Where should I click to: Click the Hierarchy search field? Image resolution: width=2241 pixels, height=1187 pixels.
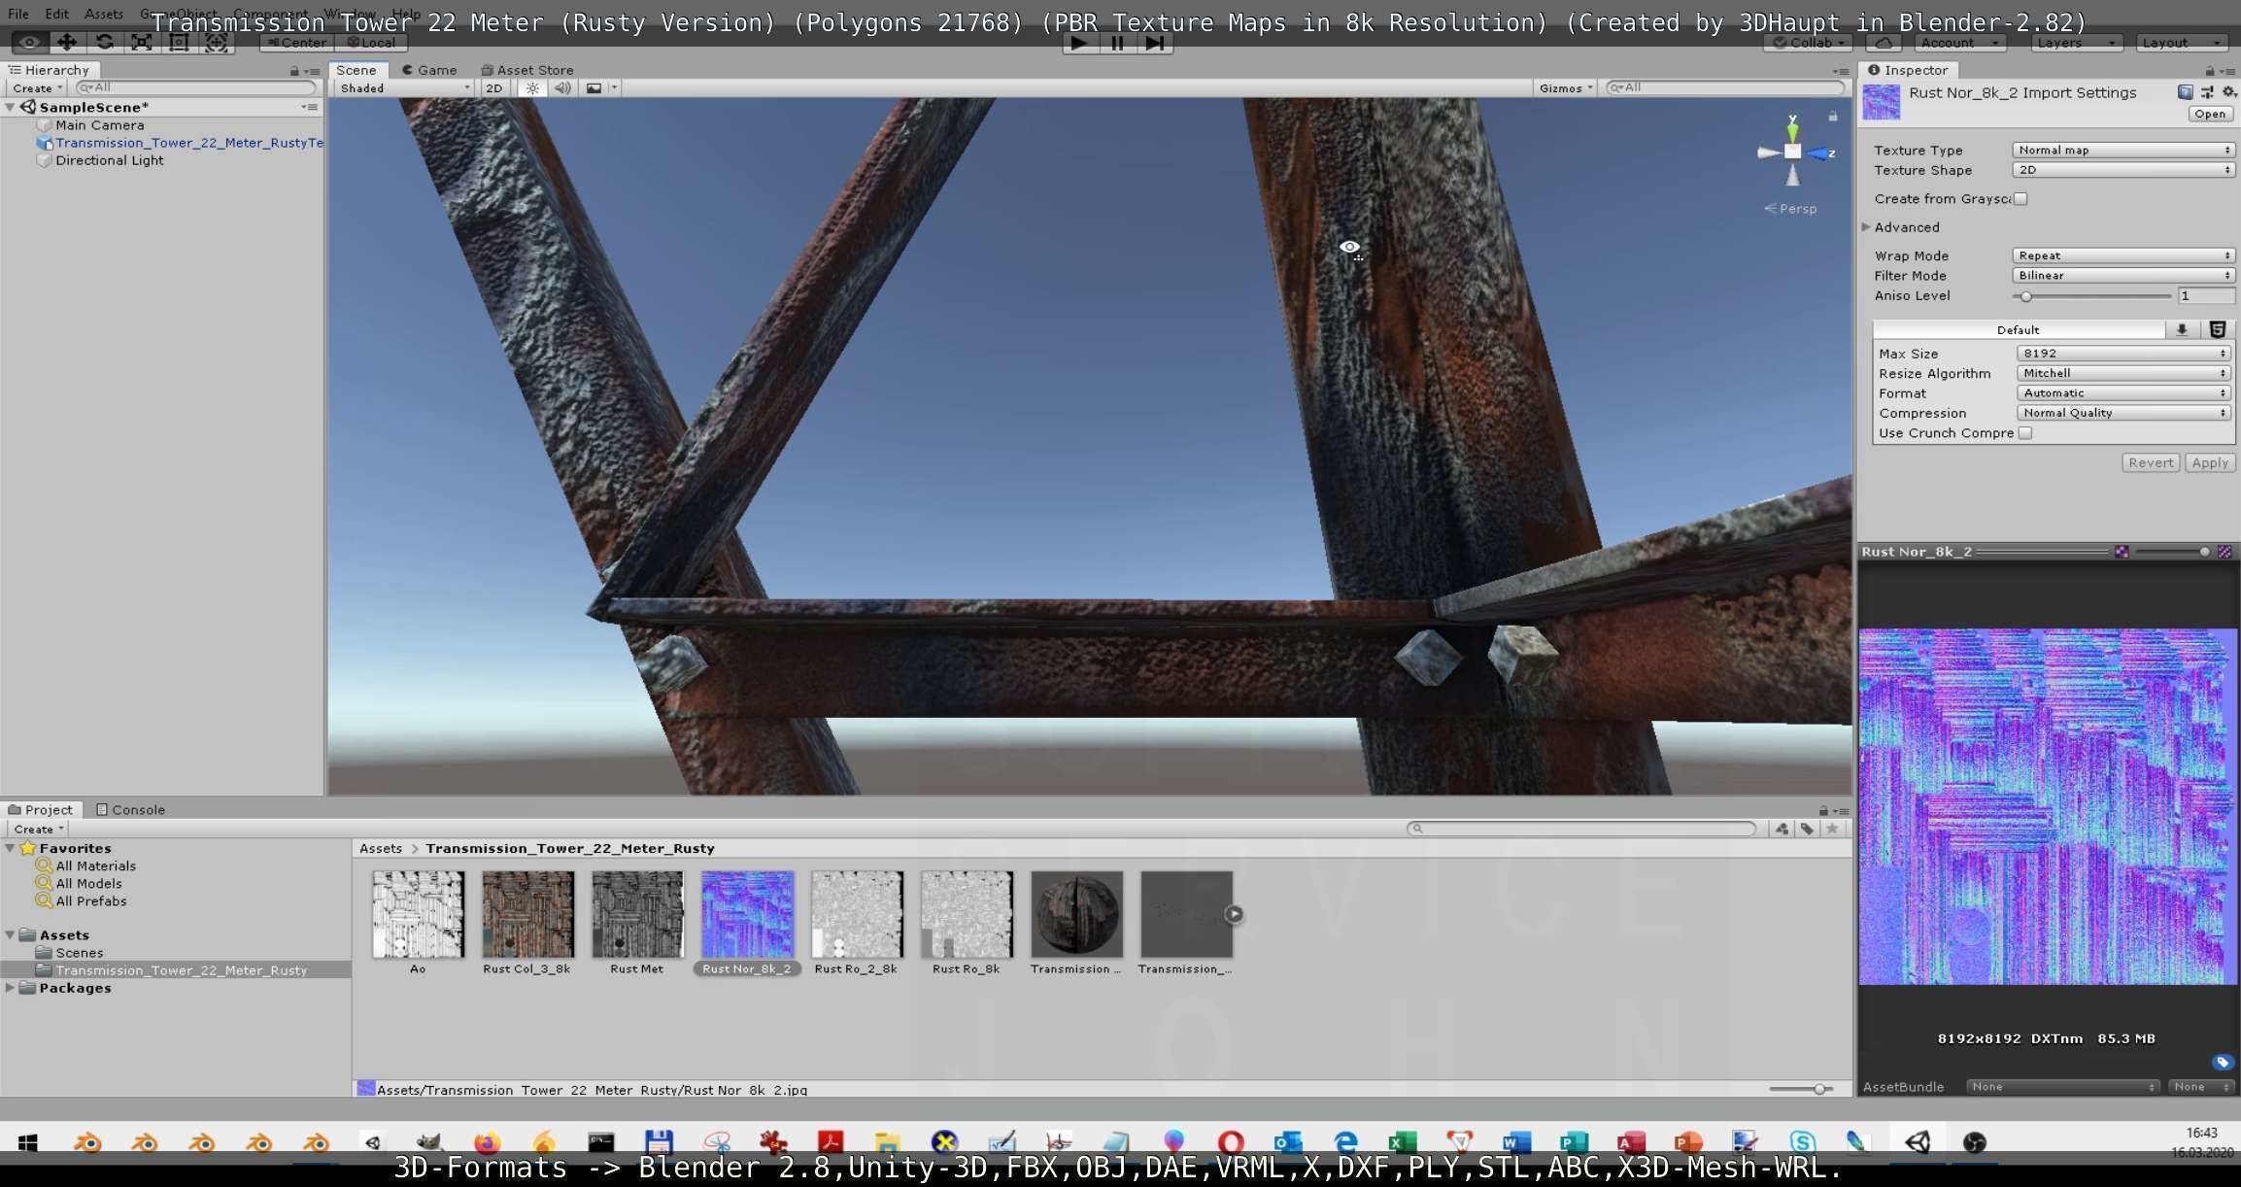pyautogui.click(x=196, y=87)
